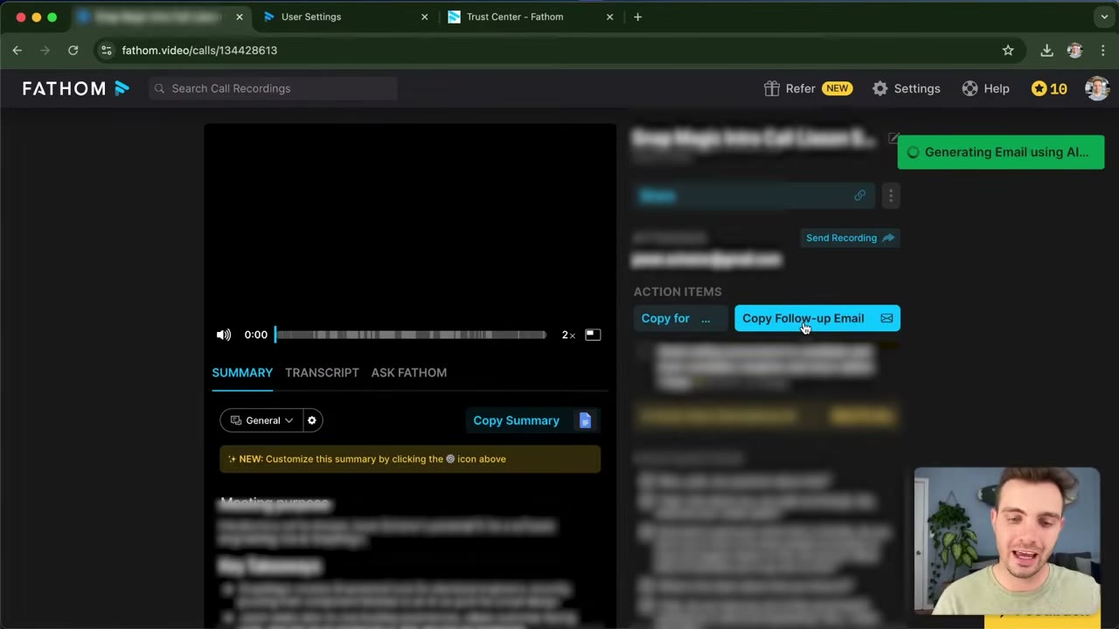
Task: Click the Copy Summary button
Action: 532,420
